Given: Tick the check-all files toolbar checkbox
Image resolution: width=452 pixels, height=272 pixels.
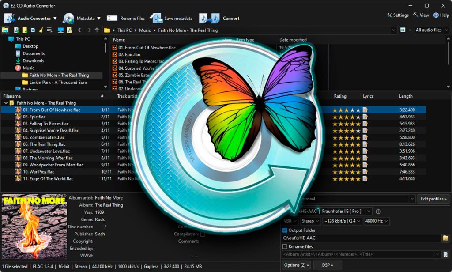Looking at the screenshot, I should 33,30.
